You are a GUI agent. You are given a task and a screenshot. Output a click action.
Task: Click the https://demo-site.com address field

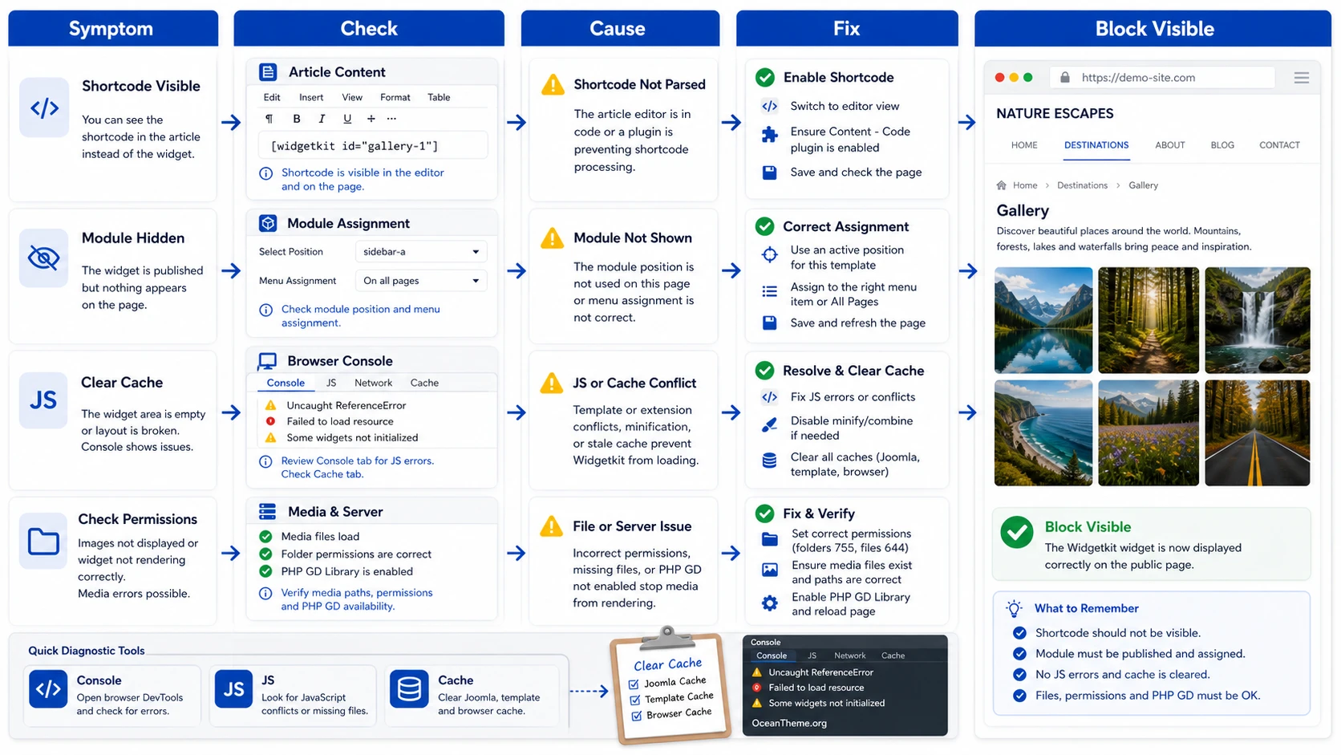tap(1162, 78)
